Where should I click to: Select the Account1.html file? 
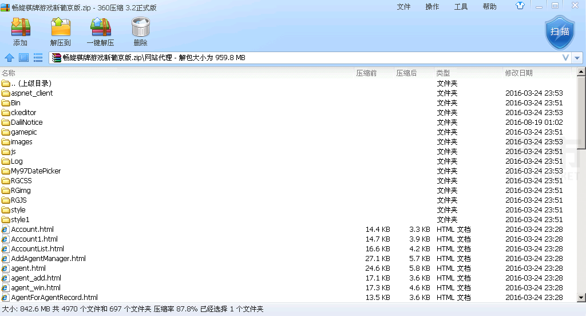pyautogui.click(x=288, y=239)
